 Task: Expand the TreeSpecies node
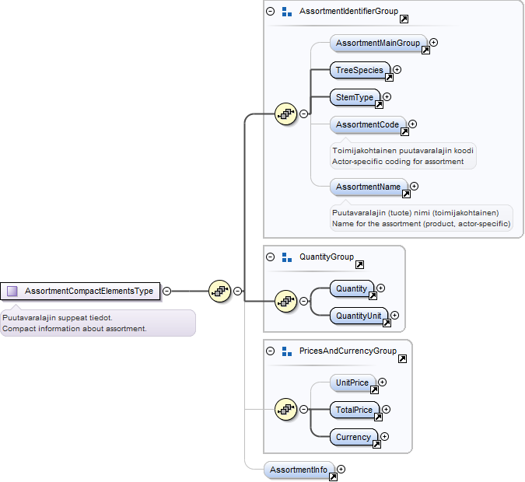(x=397, y=70)
